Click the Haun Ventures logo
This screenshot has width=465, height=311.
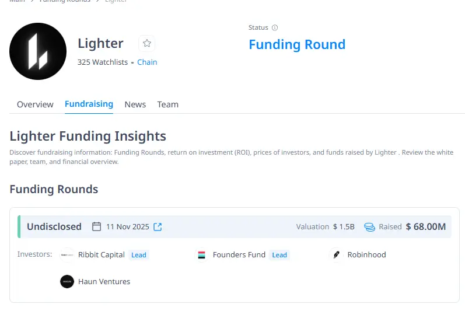point(67,282)
